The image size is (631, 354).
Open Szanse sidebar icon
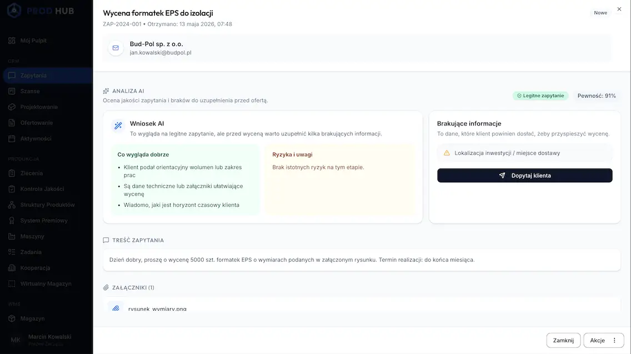[12, 91]
